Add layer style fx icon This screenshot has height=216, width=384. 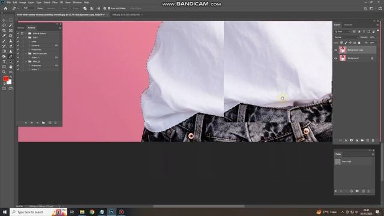tap(346, 140)
